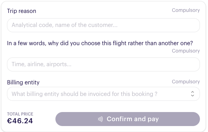Open the Billing entity dropdown

(x=103, y=94)
